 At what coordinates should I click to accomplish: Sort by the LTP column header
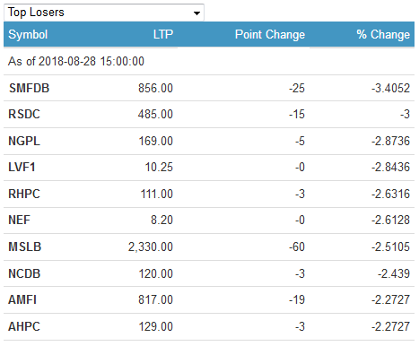tap(163, 34)
